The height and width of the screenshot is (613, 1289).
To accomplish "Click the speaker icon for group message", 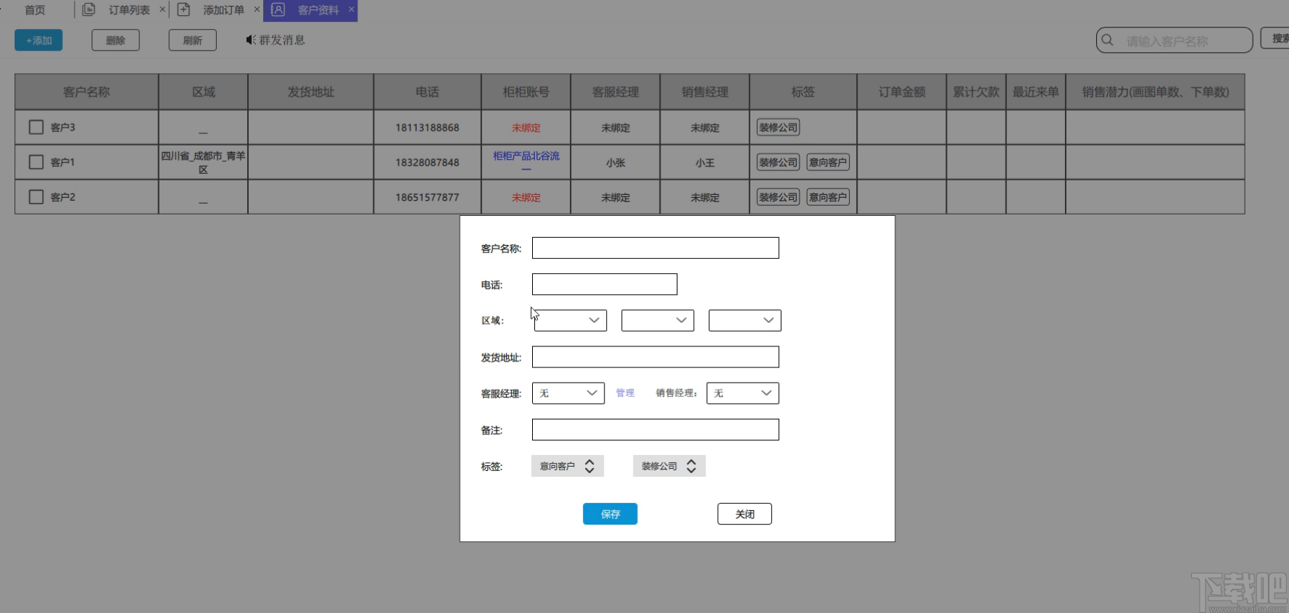I will (251, 40).
